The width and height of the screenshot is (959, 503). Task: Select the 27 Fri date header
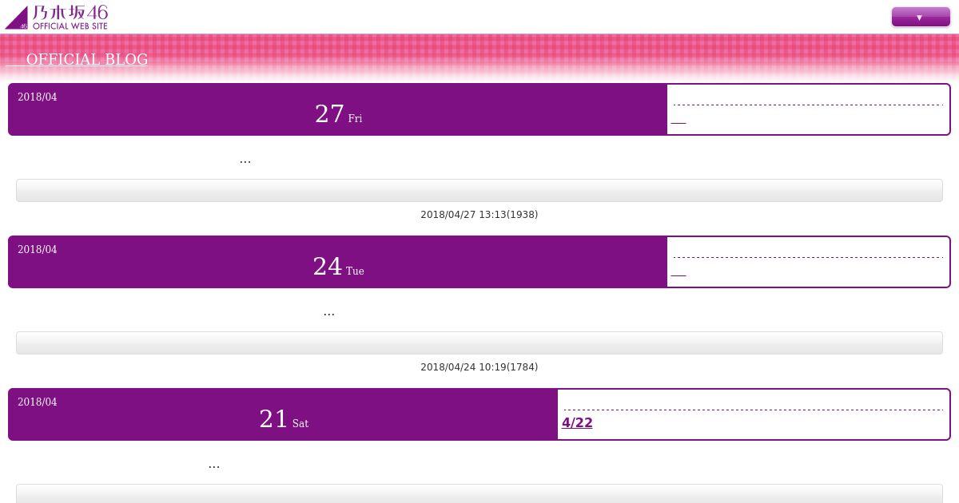click(x=338, y=114)
